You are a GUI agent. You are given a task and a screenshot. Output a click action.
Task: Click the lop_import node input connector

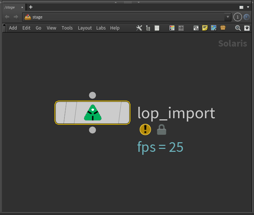(x=93, y=95)
